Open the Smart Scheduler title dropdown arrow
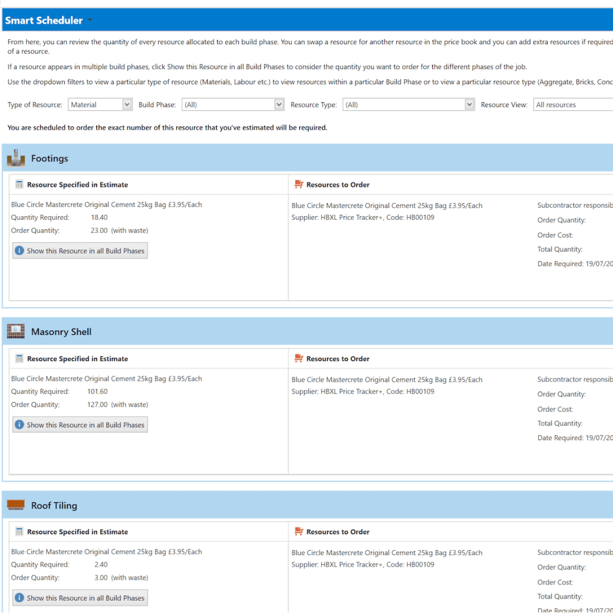The height and width of the screenshot is (613, 613). tap(90, 20)
